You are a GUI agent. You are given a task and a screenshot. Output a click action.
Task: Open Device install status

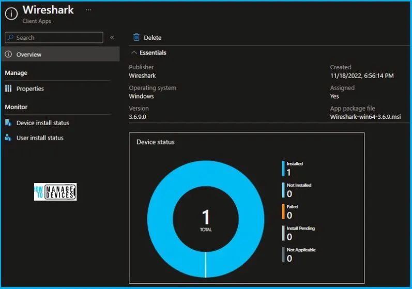43,123
